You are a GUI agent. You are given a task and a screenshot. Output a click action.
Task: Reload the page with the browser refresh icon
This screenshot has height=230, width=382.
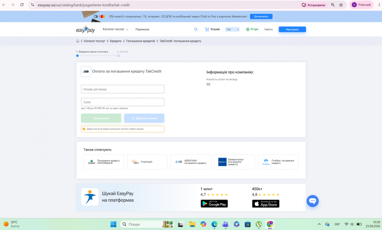tap(22, 4)
